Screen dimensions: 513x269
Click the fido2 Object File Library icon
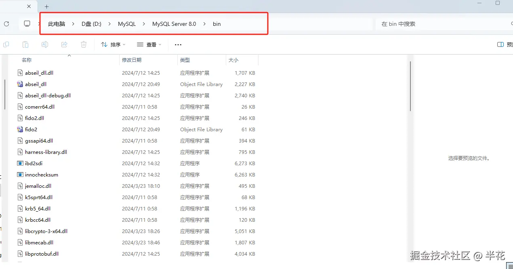point(20,129)
